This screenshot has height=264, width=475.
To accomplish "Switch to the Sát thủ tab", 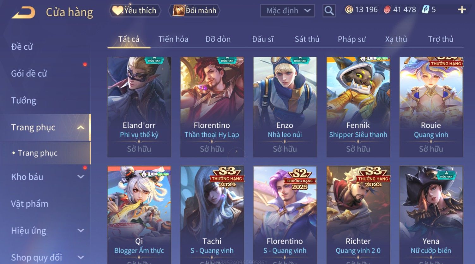I will (x=307, y=39).
